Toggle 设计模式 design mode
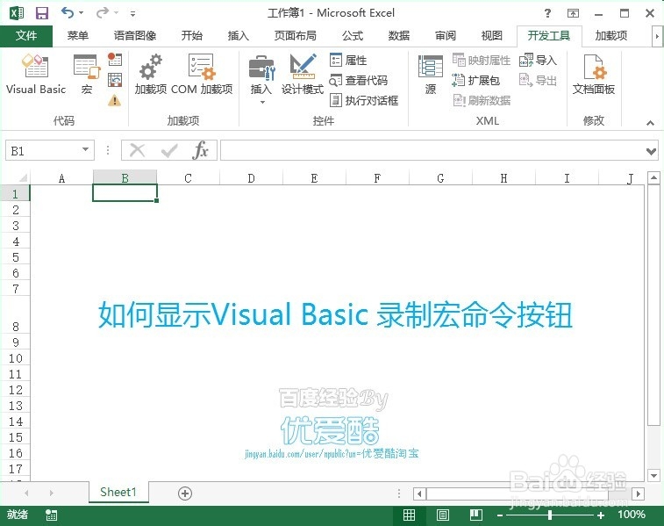 click(303, 74)
